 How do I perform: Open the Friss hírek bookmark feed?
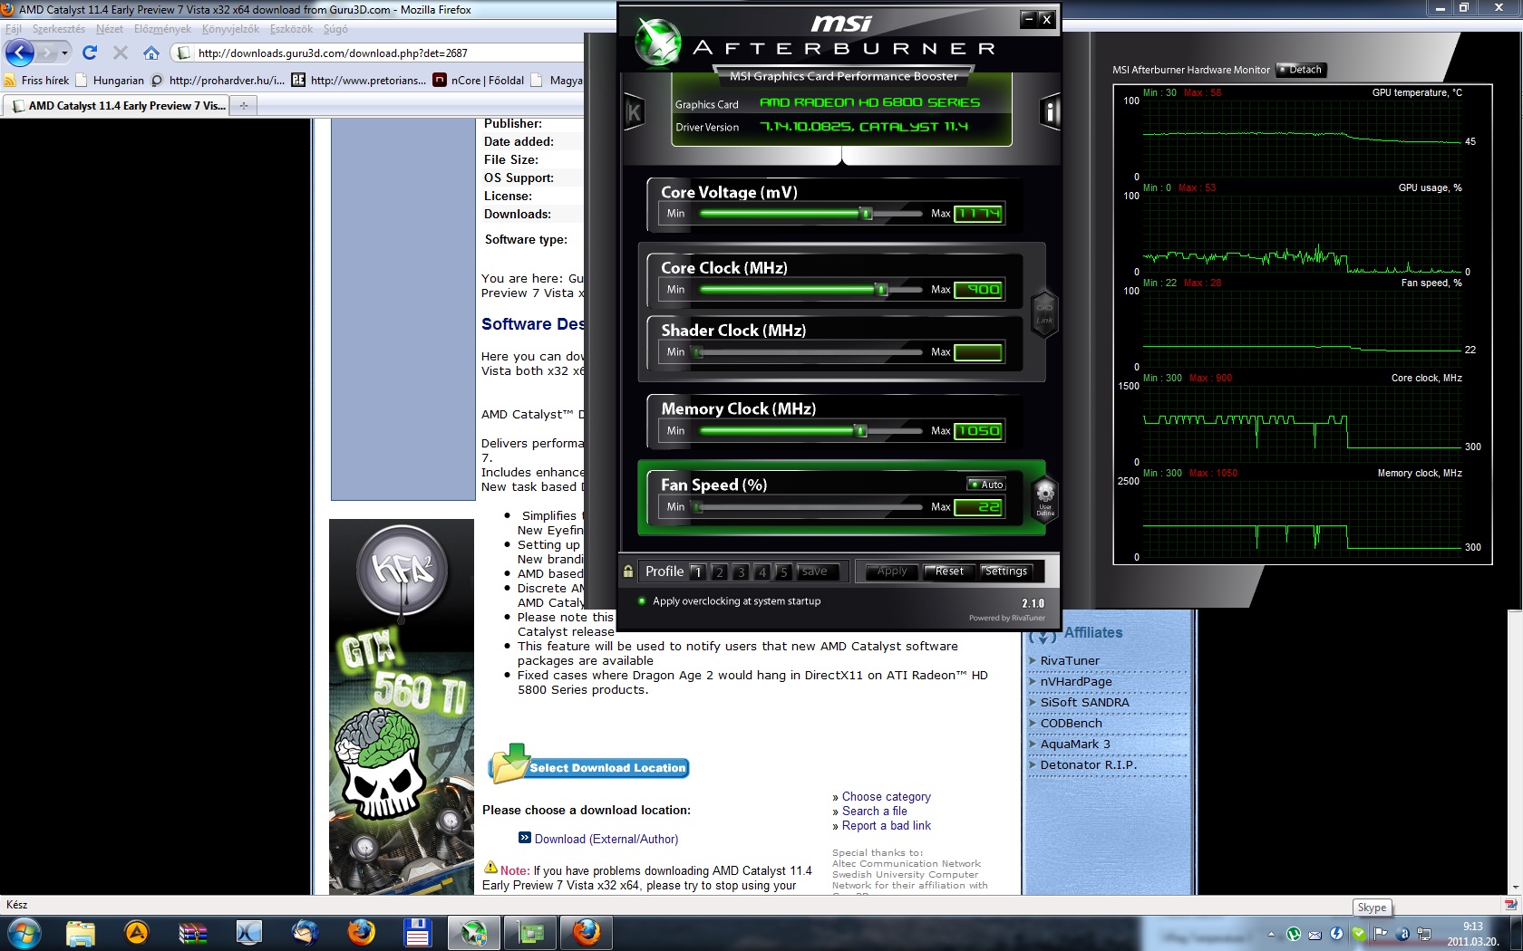point(36,81)
